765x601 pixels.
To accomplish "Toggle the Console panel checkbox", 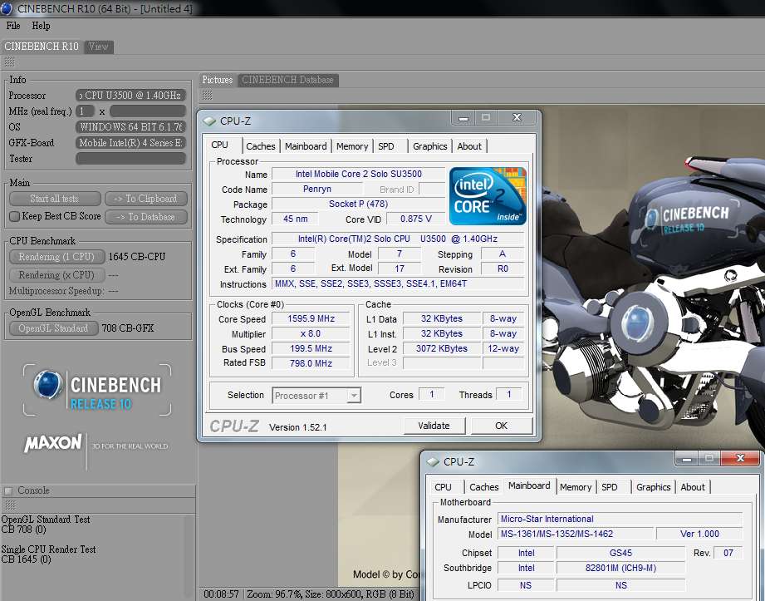I will 8,490.
